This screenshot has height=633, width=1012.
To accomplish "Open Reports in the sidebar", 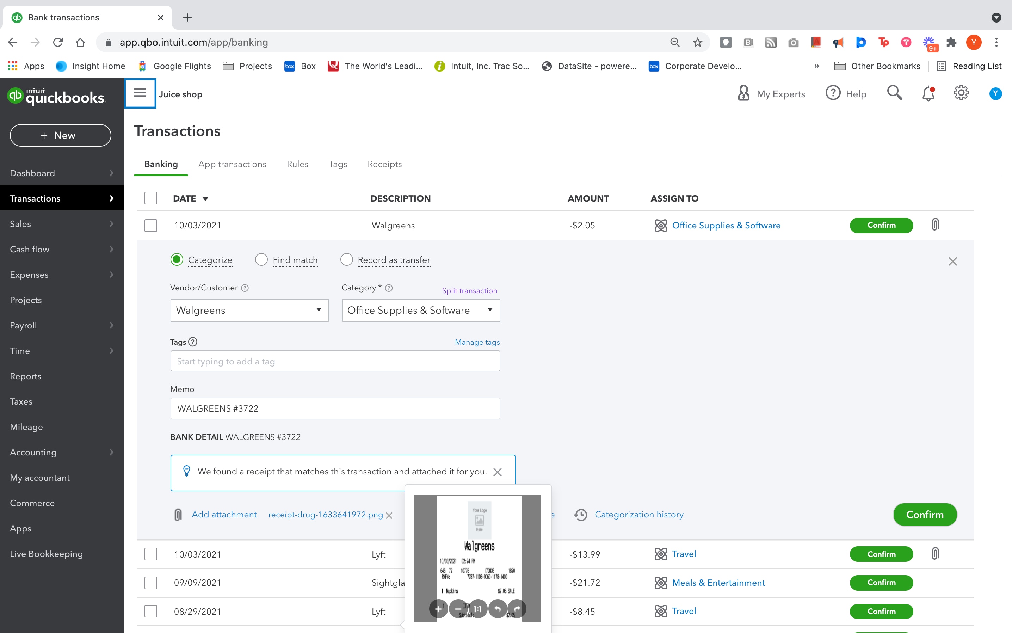I will pyautogui.click(x=25, y=376).
